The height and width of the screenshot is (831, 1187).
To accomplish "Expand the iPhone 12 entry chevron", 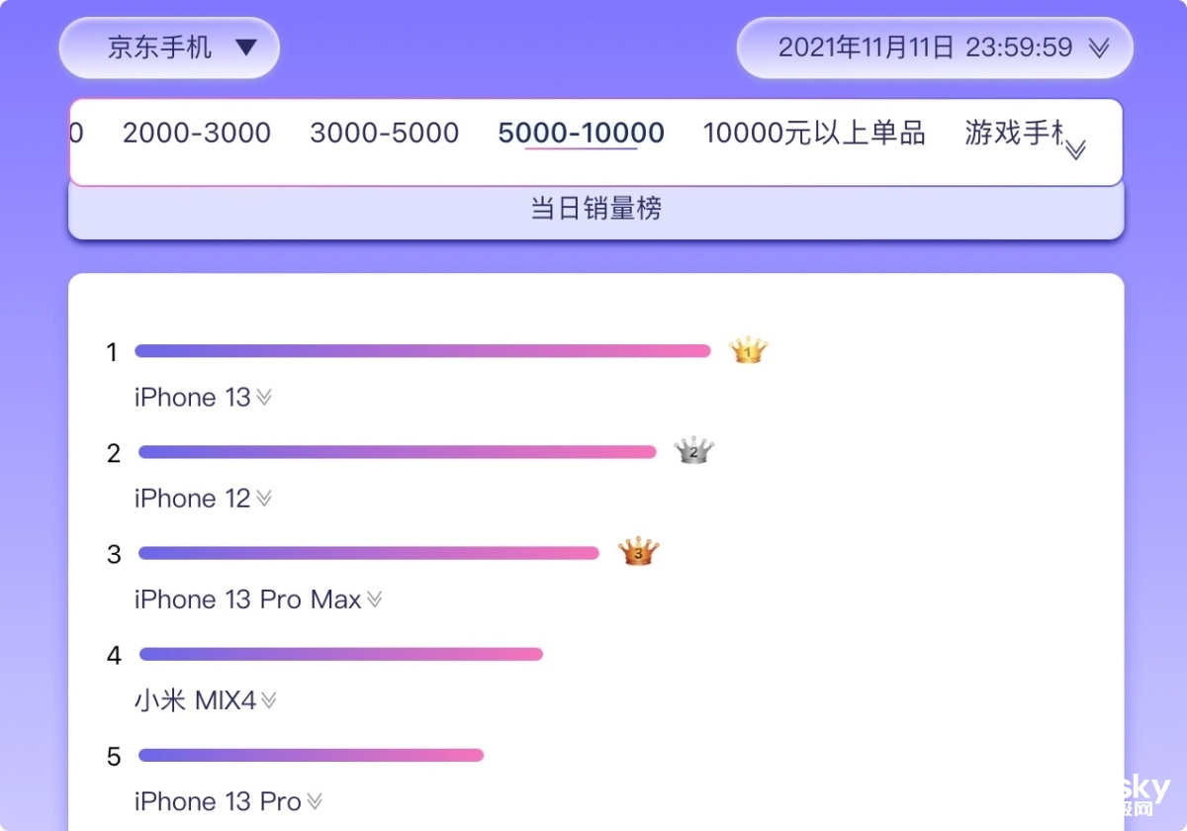I will coord(264,499).
